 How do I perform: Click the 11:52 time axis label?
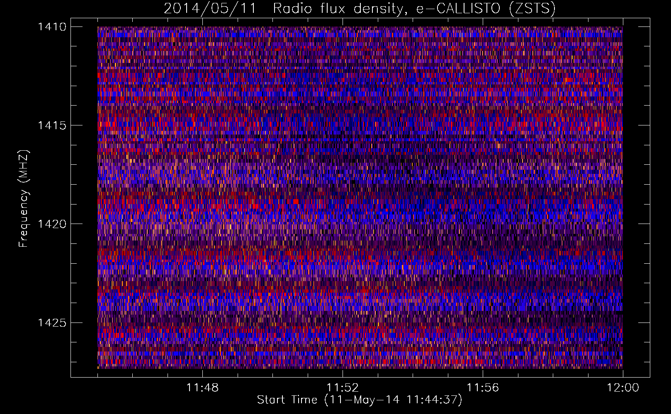click(343, 388)
